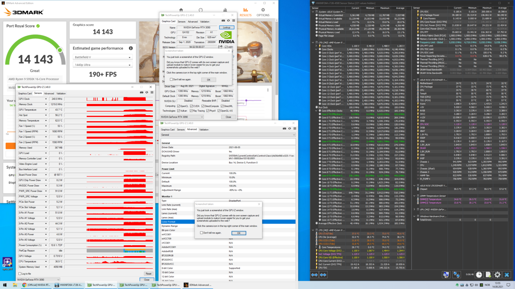Image resolution: width=515 pixels, height=289 pixels.
Task: Click HWiNFO settings gear icon
Action: 497,275
